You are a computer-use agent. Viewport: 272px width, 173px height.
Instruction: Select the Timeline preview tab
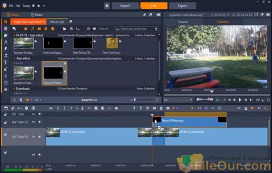[223, 22]
